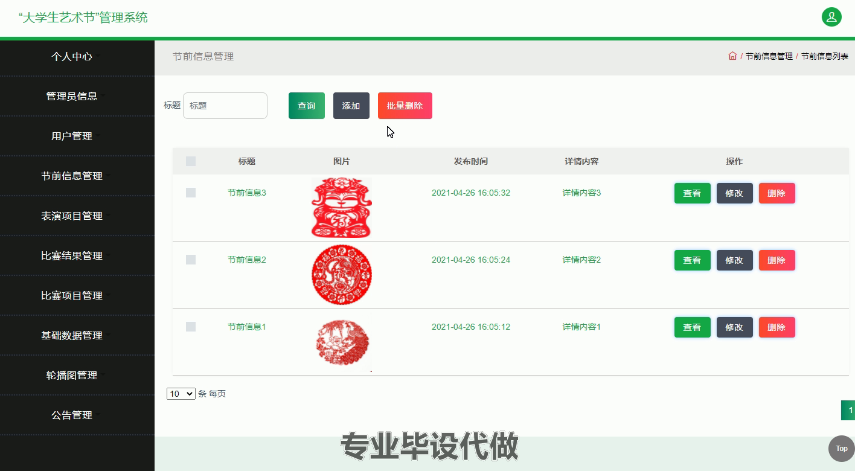Delete 节前信息1 with 删除 button

pos(777,327)
